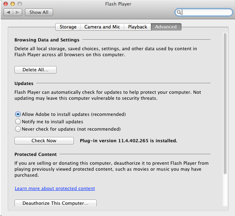Click the Delete All... button
The width and height of the screenshot is (235, 216).
(x=36, y=70)
